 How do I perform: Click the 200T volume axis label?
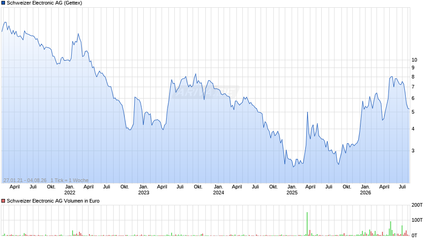[x=417, y=205]
